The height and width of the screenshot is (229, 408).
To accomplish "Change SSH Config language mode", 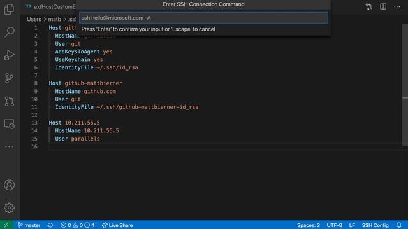I will 375,225.
